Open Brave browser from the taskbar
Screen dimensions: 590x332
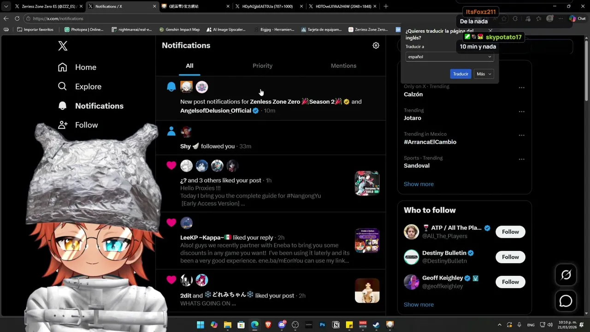[x=268, y=325]
